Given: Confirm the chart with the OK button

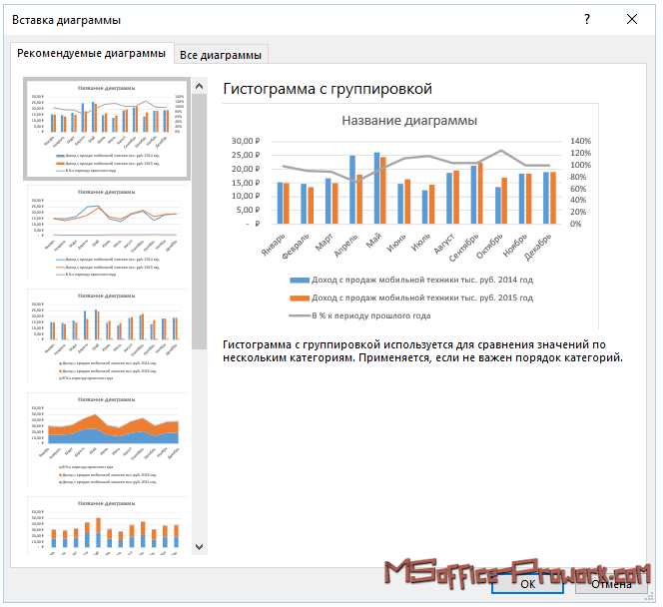Looking at the screenshot, I should (527, 584).
